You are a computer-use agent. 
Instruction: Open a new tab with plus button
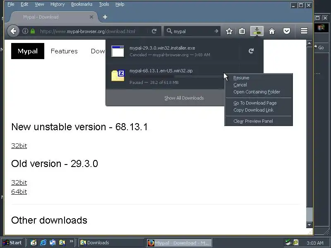(x=105, y=17)
